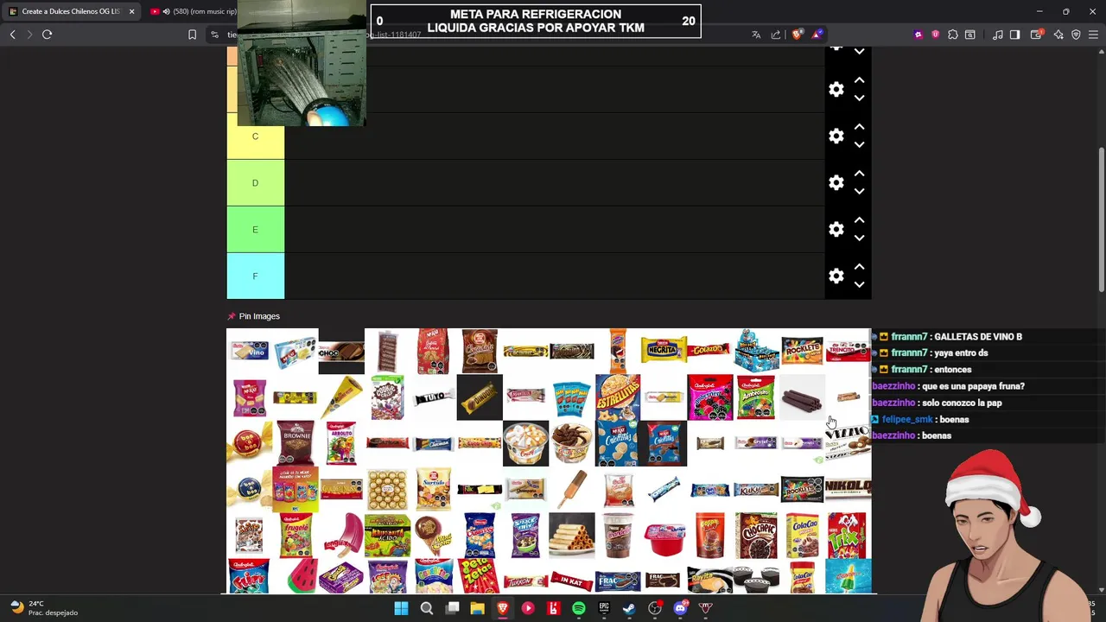The image size is (1106, 622).
Task: Open the Windows Start menu
Action: pos(401,608)
